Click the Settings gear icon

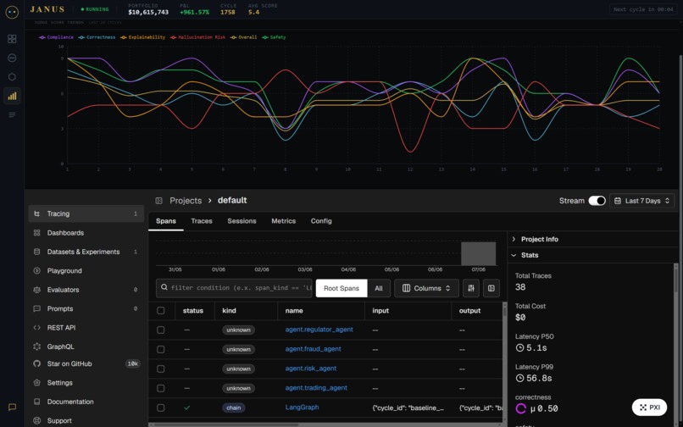37,383
